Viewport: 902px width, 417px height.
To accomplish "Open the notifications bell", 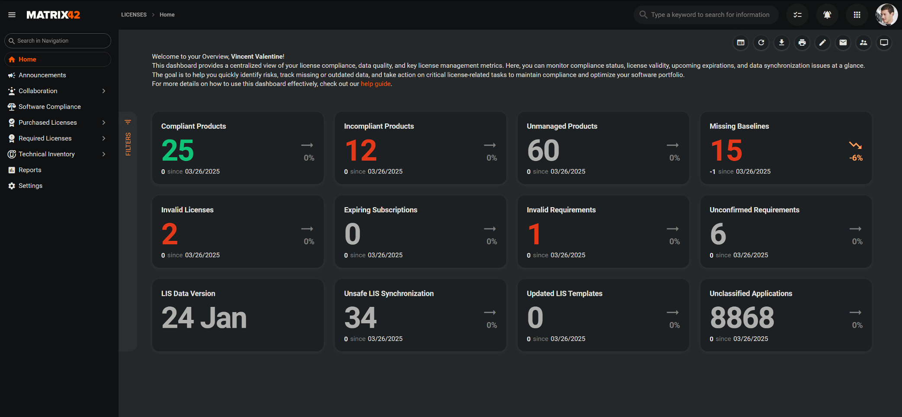I will pyautogui.click(x=827, y=15).
